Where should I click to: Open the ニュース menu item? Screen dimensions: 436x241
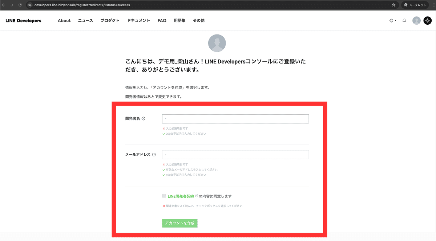(85, 21)
